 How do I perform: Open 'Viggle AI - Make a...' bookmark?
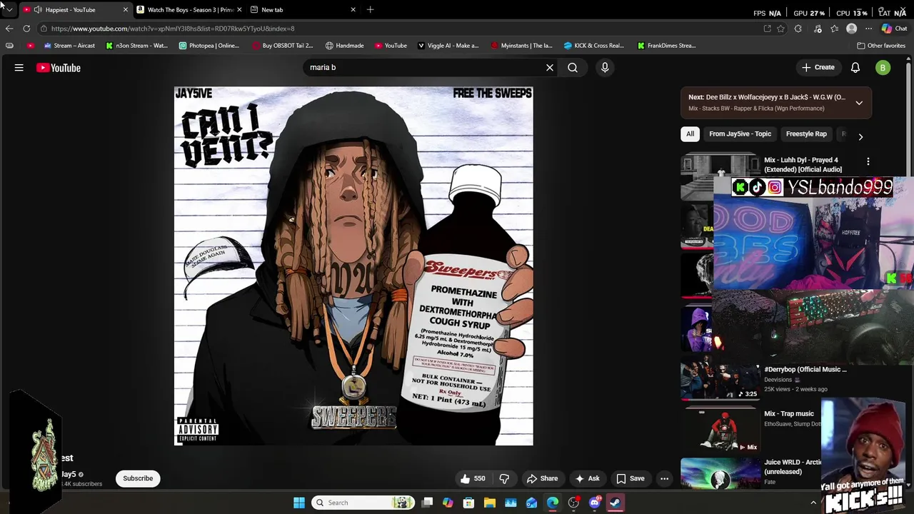[448, 46]
